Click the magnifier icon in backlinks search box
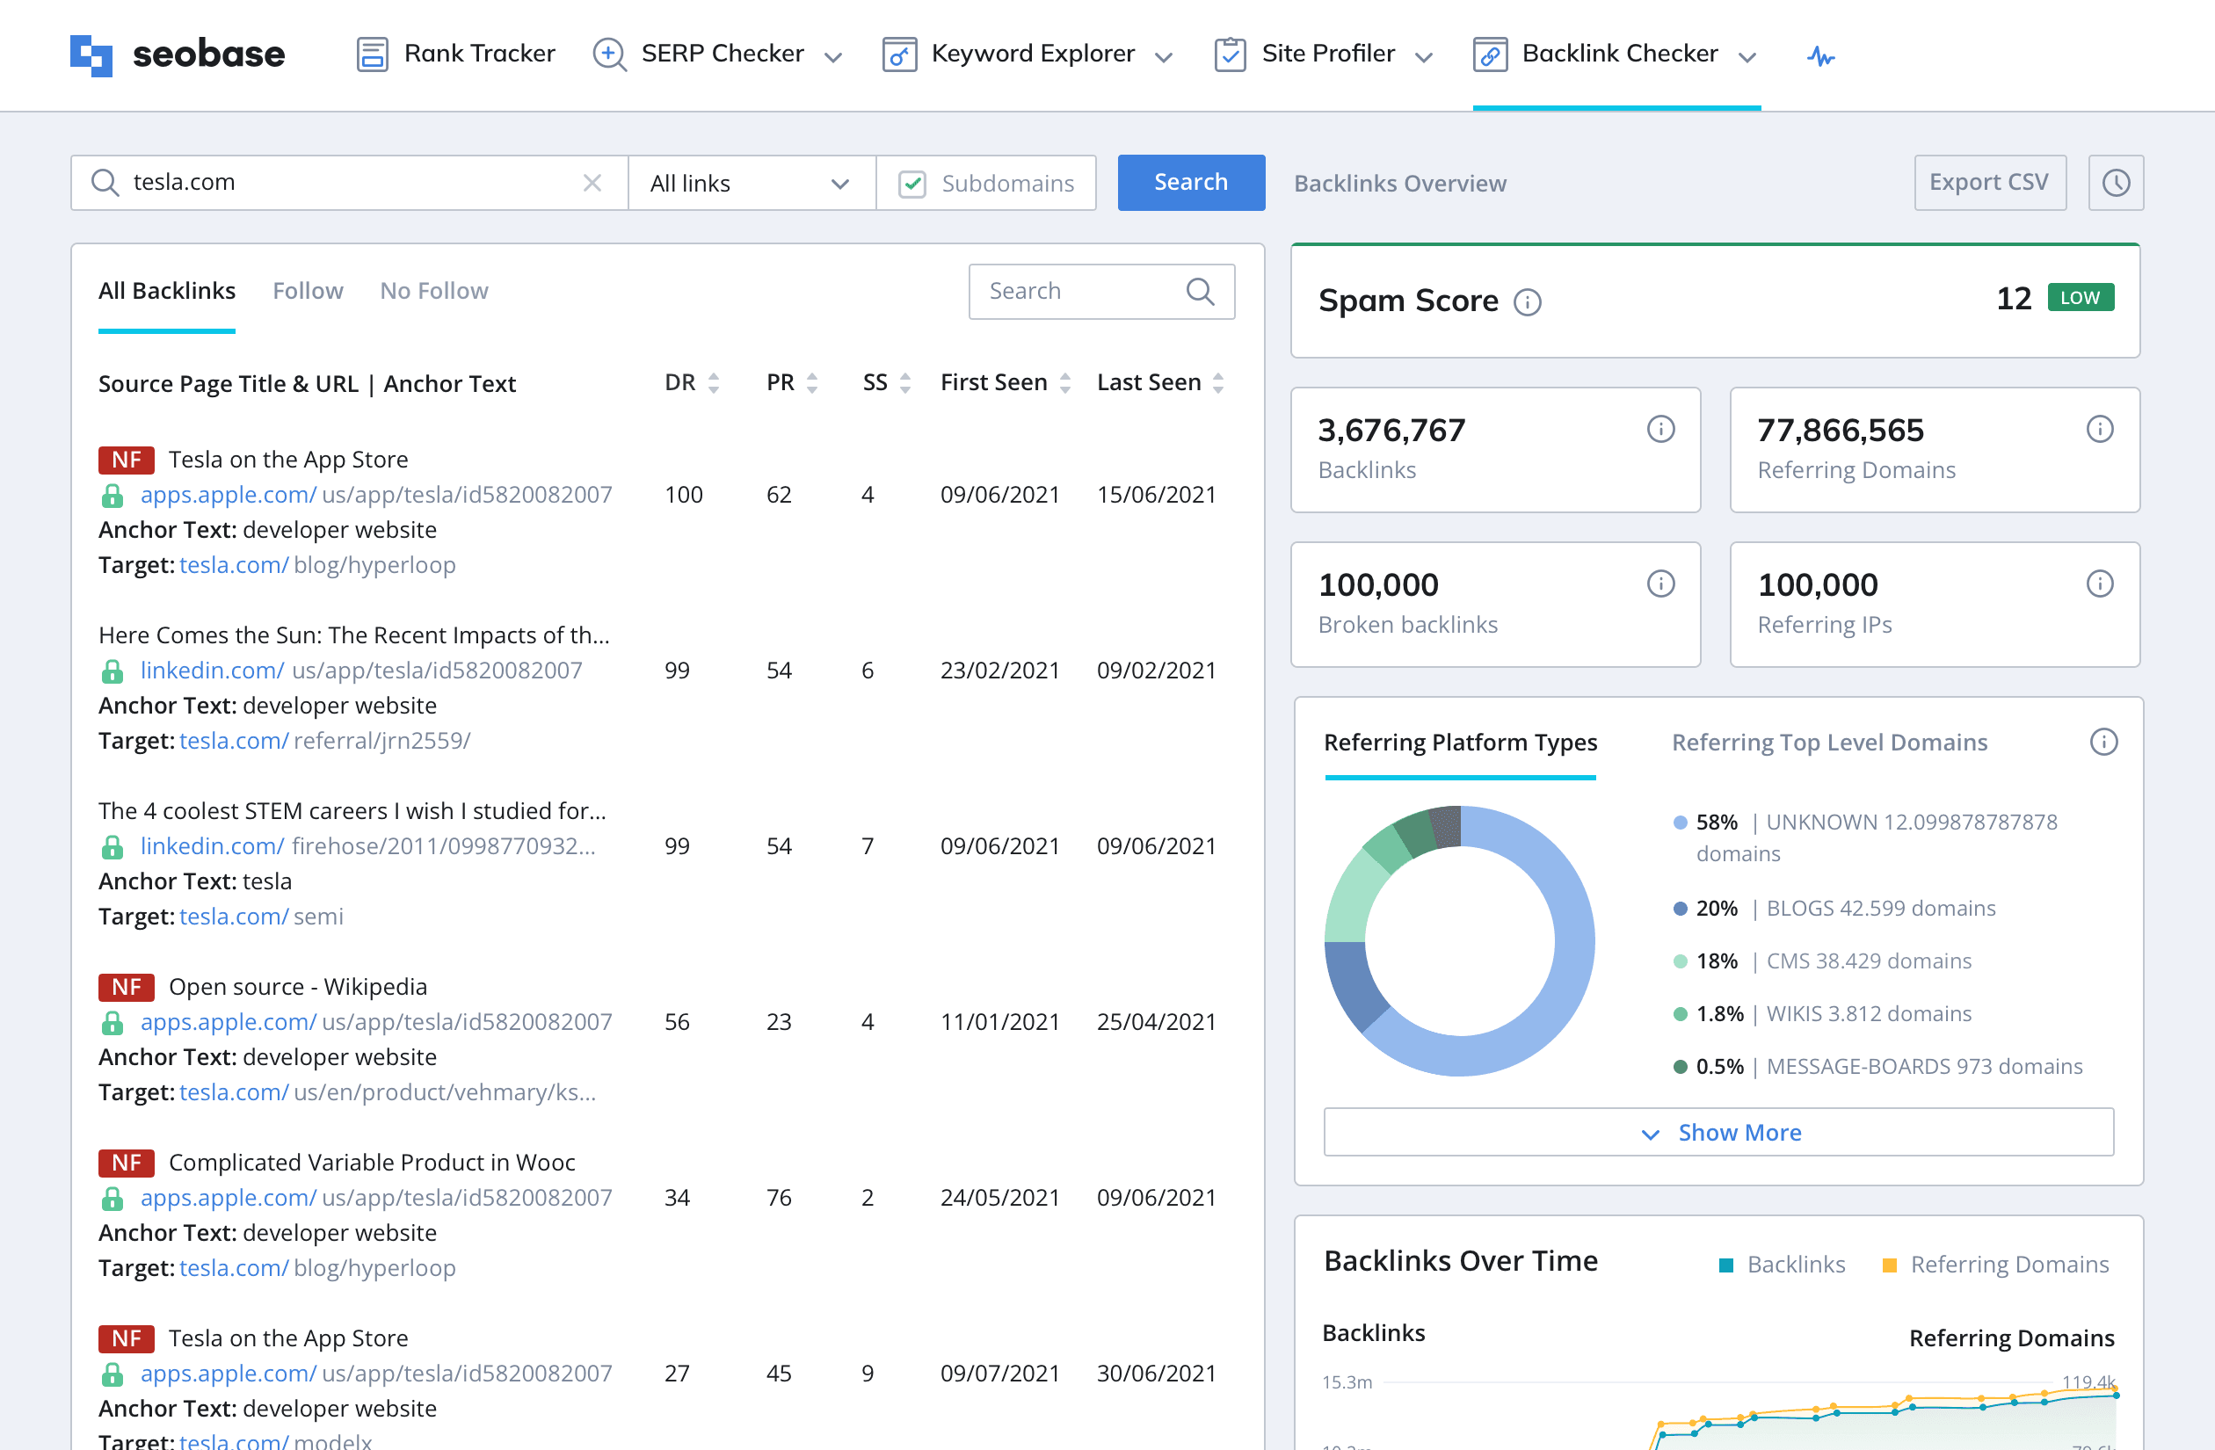The image size is (2215, 1450). (1200, 291)
